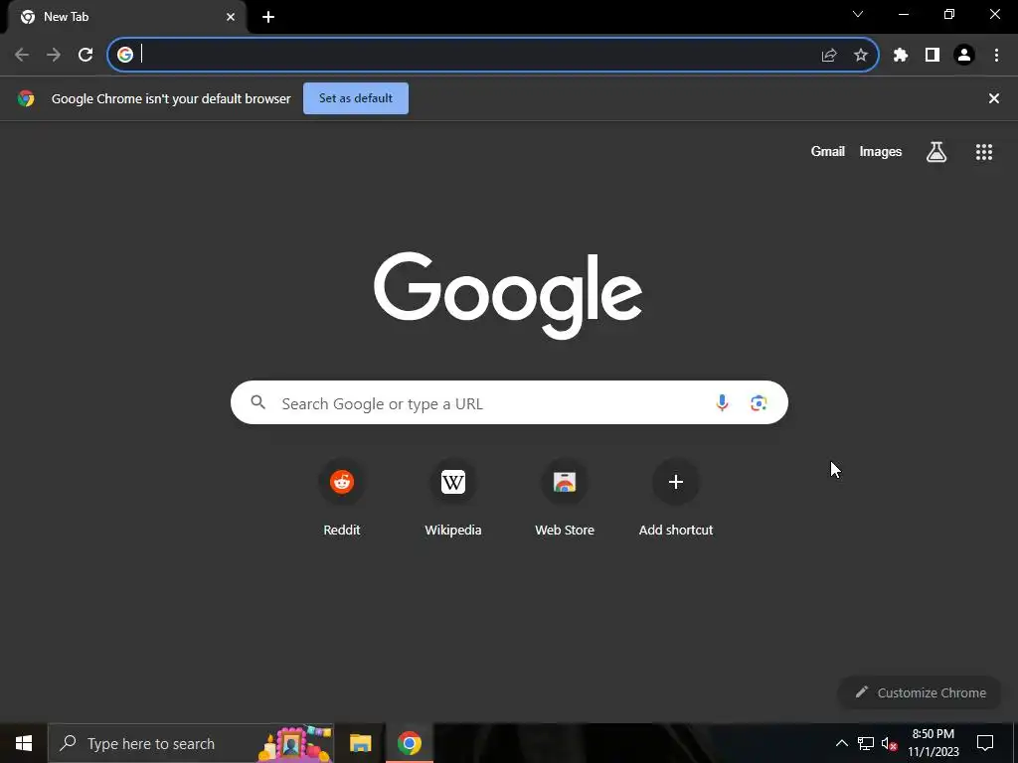
Task: Minimize the Chrome window
Action: coord(903,14)
